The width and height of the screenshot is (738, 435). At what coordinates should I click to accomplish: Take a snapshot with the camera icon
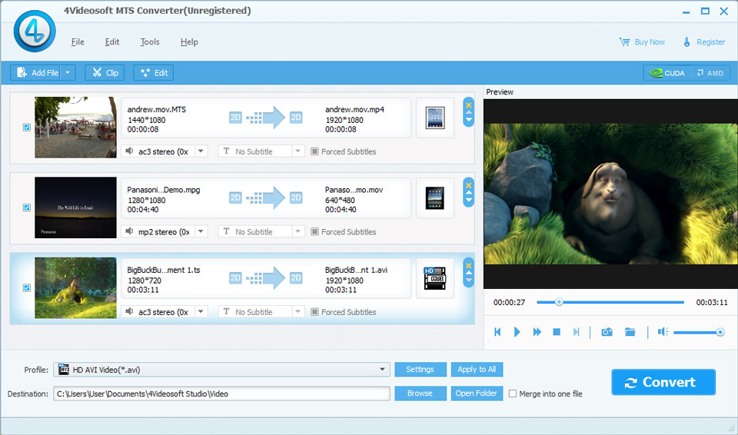tap(607, 332)
